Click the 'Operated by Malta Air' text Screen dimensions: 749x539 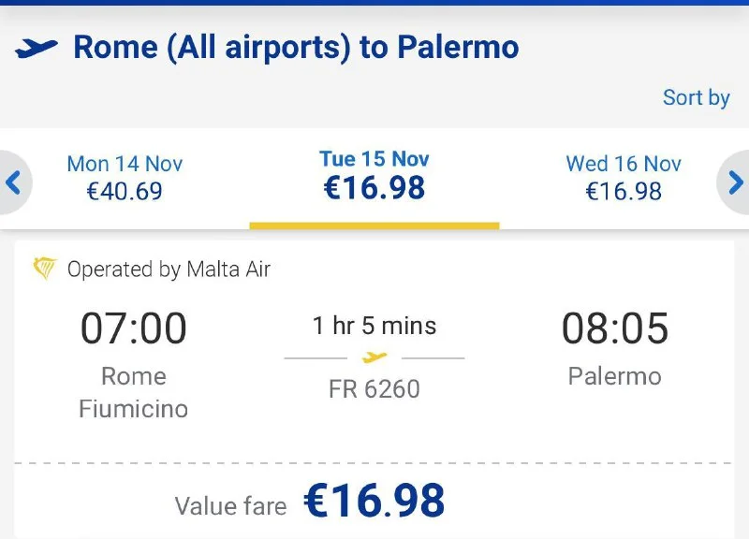coord(169,269)
